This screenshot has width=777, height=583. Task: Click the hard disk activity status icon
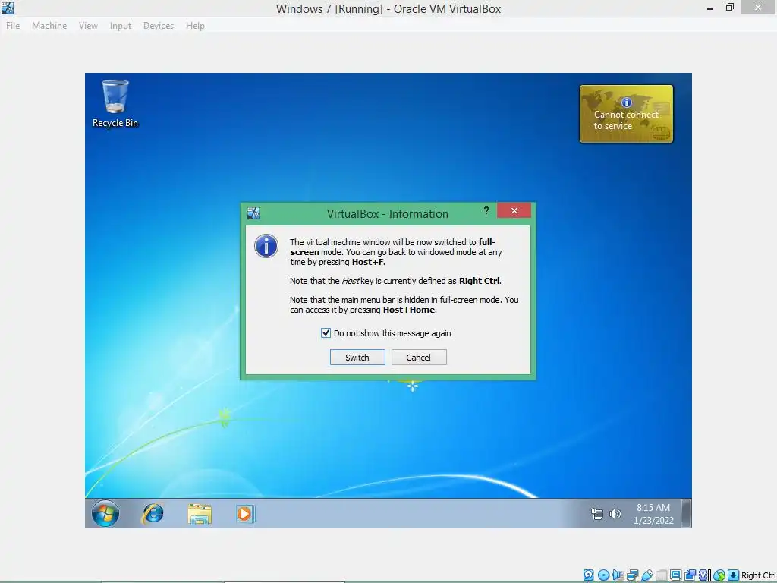point(588,575)
